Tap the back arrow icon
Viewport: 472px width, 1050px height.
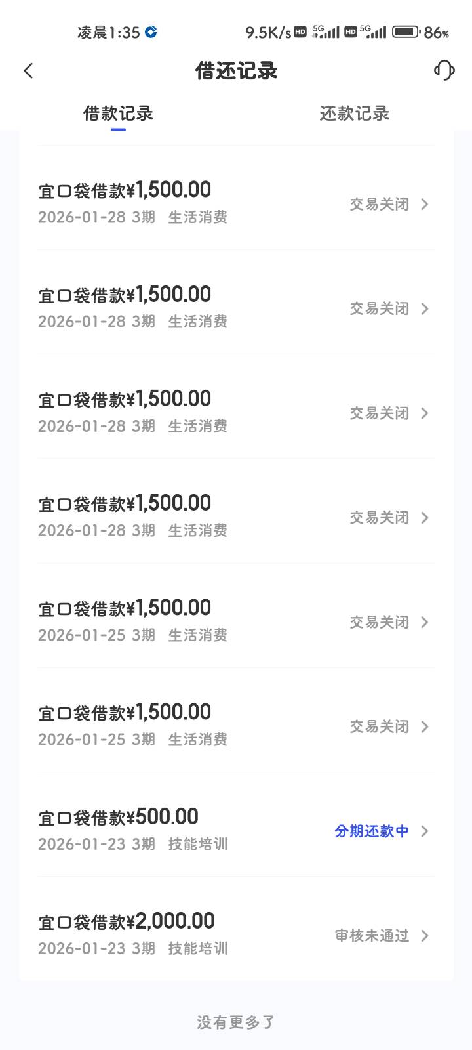28,71
